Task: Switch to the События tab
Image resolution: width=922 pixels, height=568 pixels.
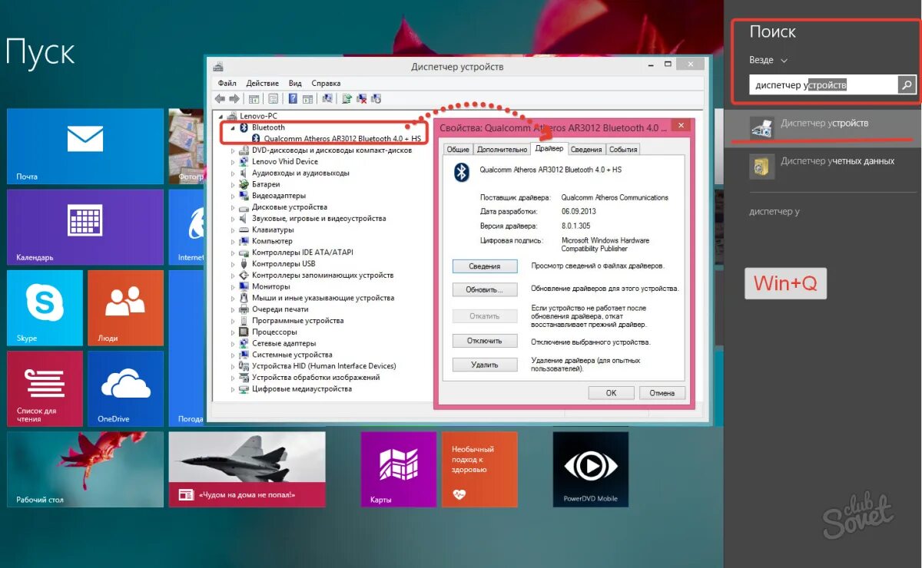Action: [623, 150]
